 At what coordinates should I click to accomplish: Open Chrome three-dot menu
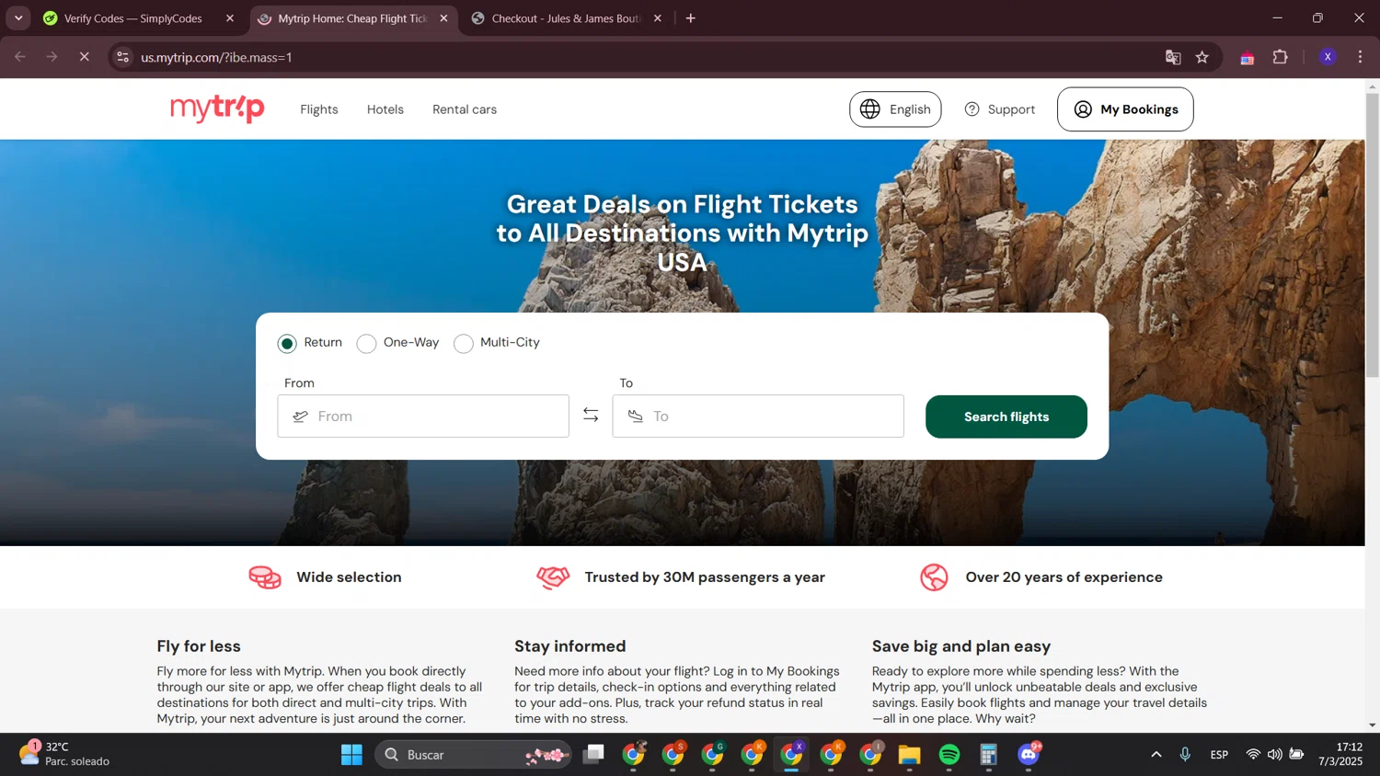pyautogui.click(x=1360, y=57)
